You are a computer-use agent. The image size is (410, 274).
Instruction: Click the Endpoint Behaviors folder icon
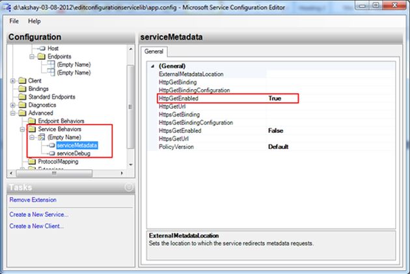point(32,121)
